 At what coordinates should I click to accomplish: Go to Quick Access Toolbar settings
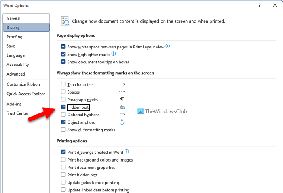pyautogui.click(x=25, y=94)
